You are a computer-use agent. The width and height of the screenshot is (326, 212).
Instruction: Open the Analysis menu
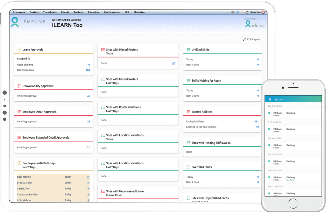tap(79, 12)
